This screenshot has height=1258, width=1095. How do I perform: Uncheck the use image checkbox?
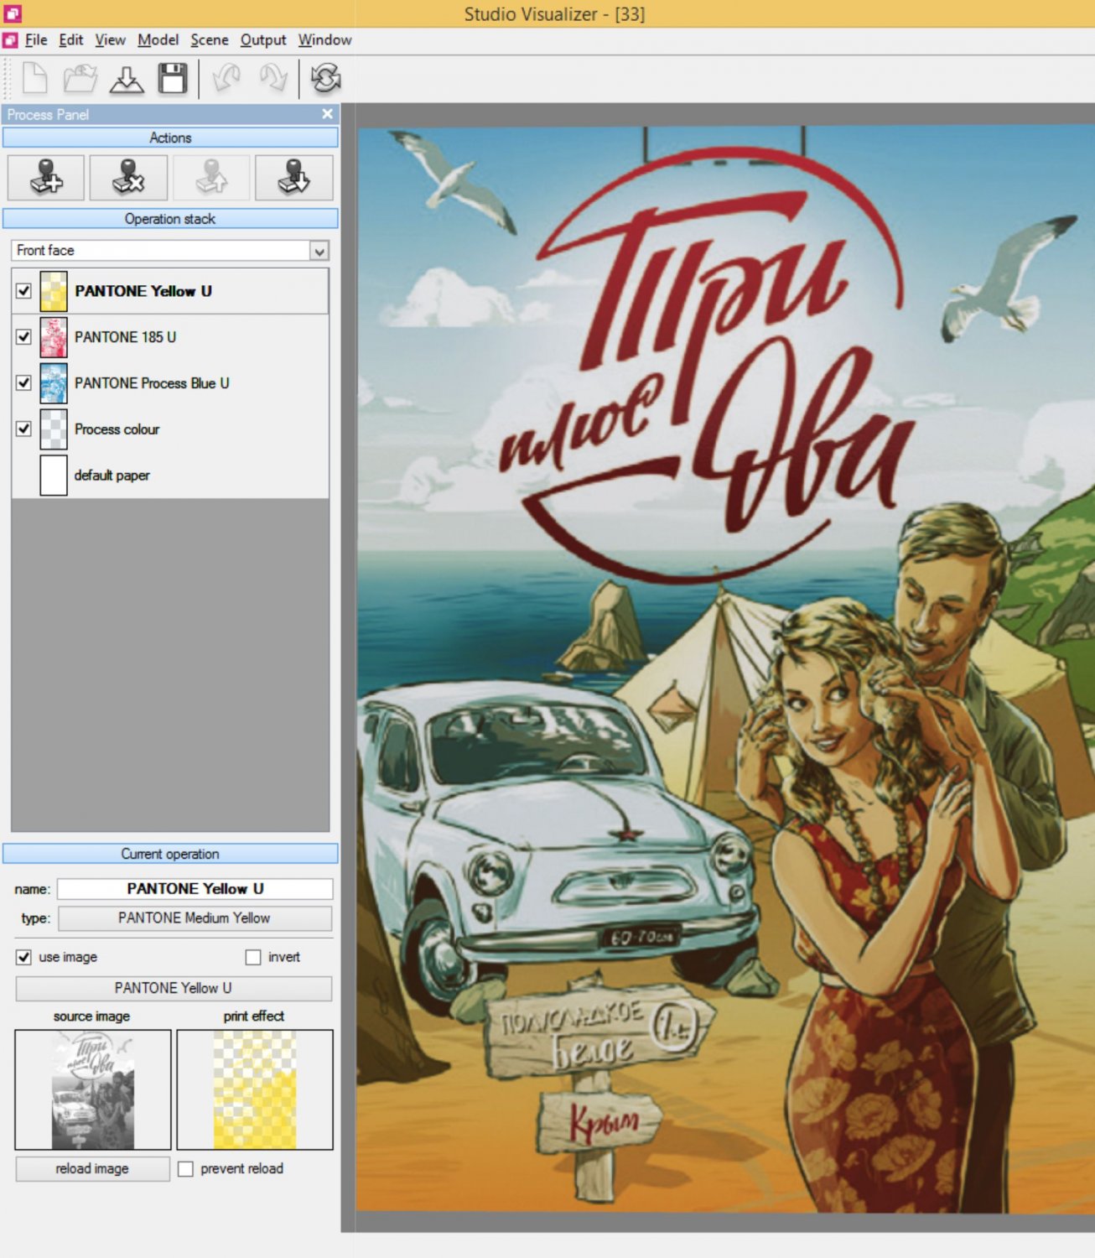click(x=23, y=957)
